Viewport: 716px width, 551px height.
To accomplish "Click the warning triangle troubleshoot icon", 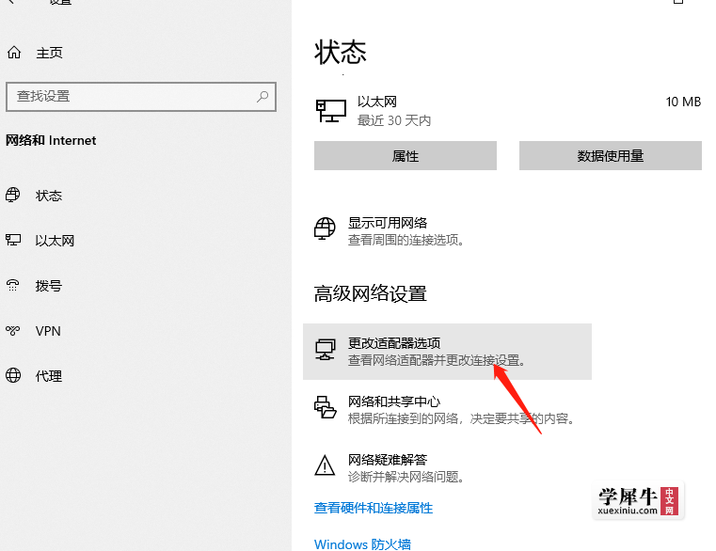I will tap(325, 465).
